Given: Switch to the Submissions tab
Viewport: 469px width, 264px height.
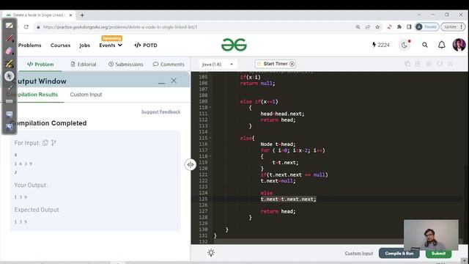Looking at the screenshot, I should (125, 64).
